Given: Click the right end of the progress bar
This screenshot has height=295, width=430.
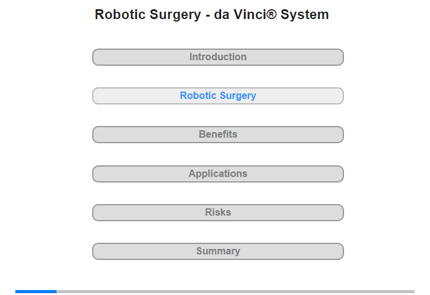Looking at the screenshot, I should pos(413,291).
